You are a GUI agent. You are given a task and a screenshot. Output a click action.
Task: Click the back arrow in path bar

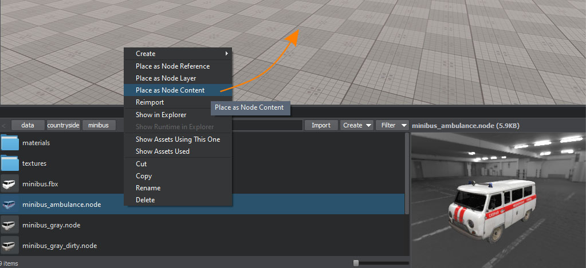[4, 125]
